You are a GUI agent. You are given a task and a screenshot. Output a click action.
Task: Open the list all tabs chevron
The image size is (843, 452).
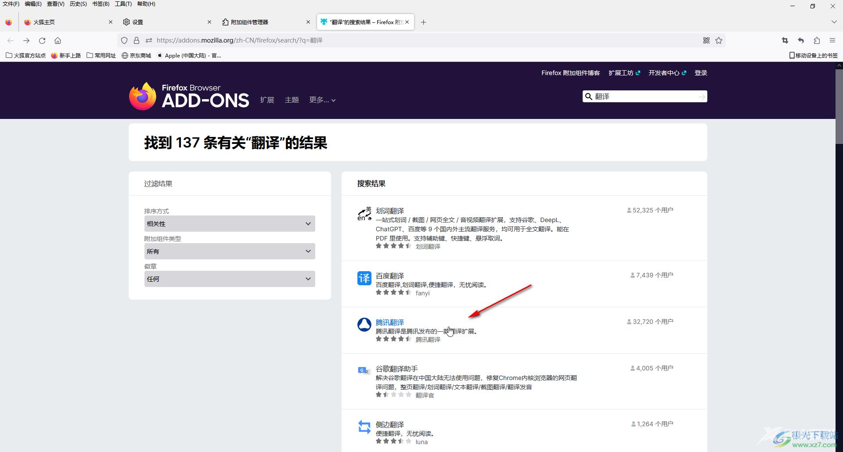[834, 22]
